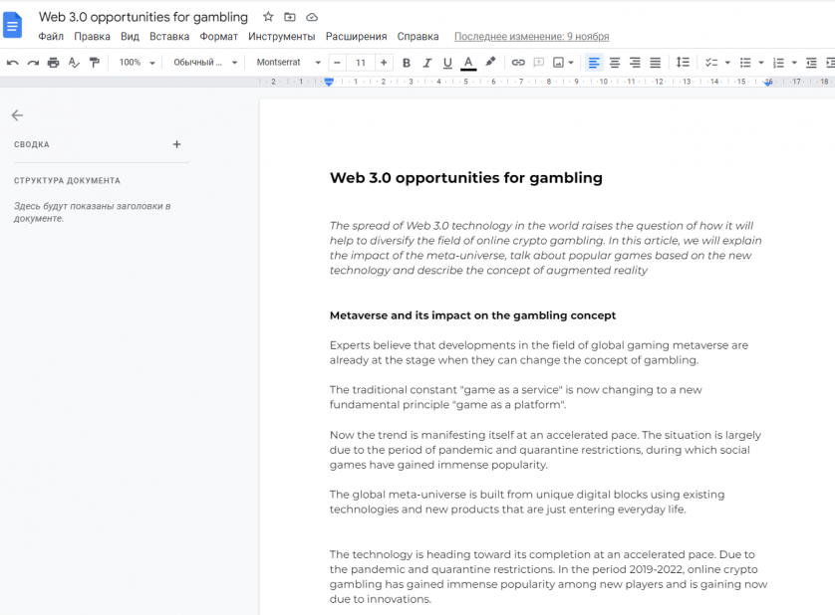Add a summary with the plus button
Image resolution: width=835 pixels, height=615 pixels.
point(176,144)
